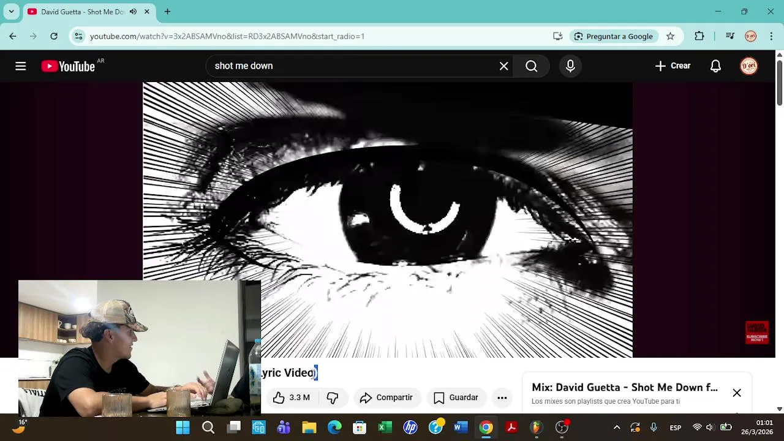Click the install/cast screen icon in address bar
Image resolution: width=784 pixels, height=441 pixels.
(x=557, y=36)
